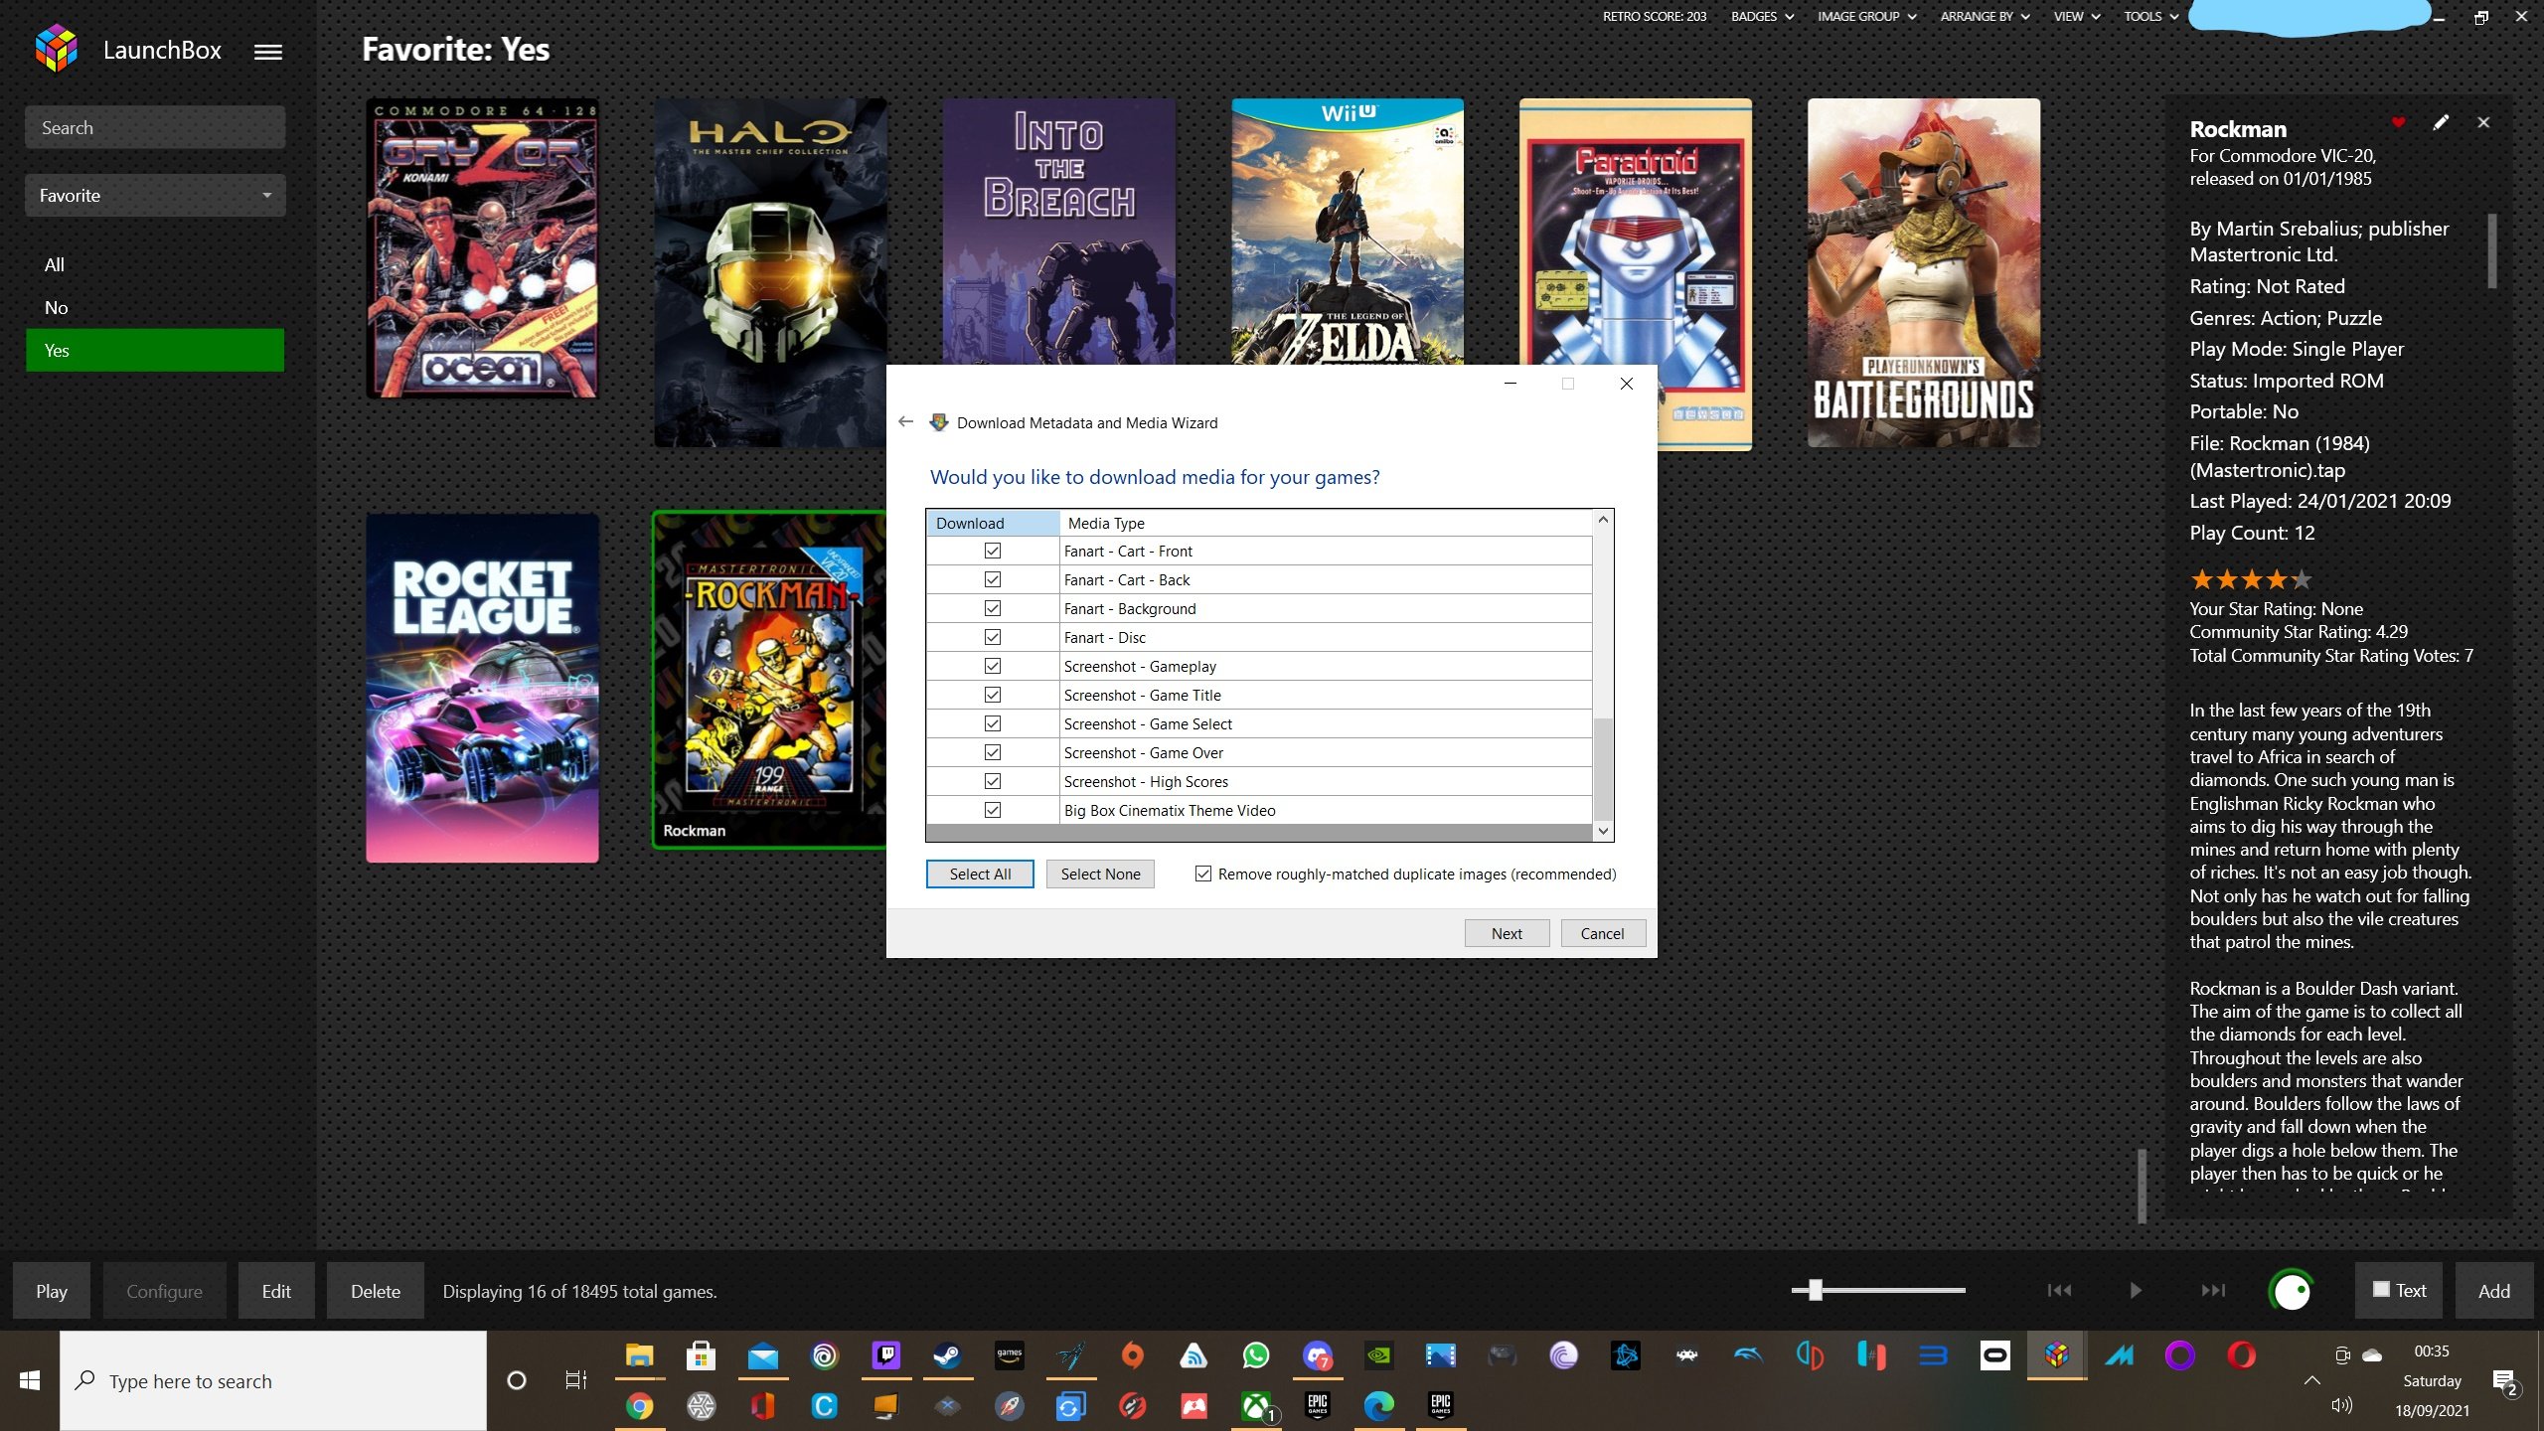The height and width of the screenshot is (1431, 2544).
Task: Open Steam from the taskbar
Action: [x=947, y=1355]
